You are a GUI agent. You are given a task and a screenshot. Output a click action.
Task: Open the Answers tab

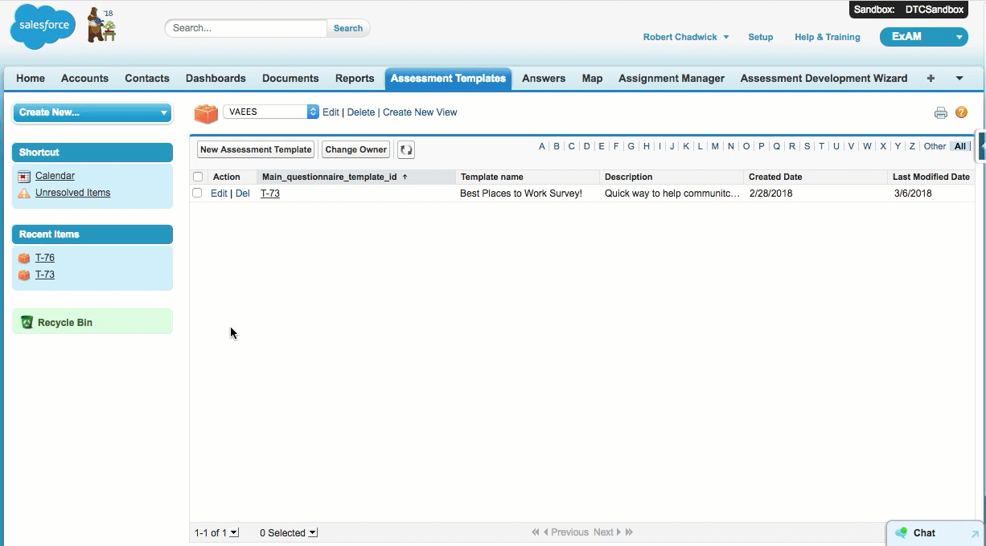[544, 79]
